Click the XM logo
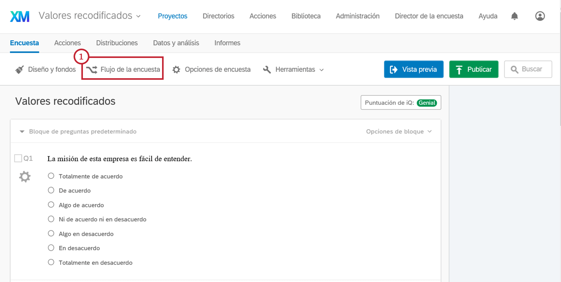The width and height of the screenshot is (561, 282). click(19, 16)
